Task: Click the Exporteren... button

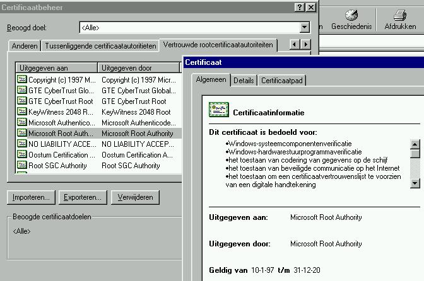Action: pyautogui.click(x=83, y=197)
